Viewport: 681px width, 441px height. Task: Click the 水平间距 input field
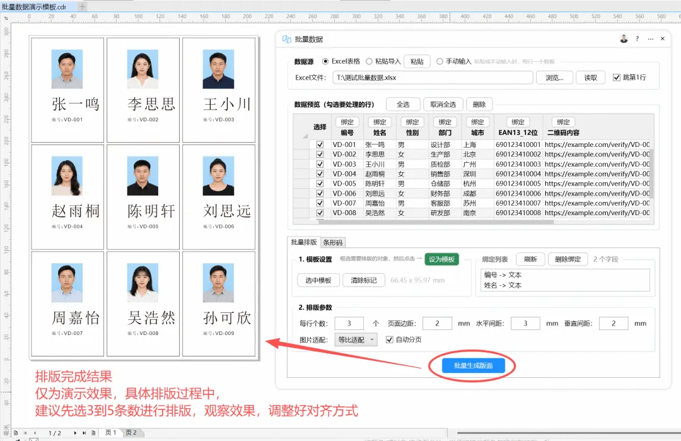[525, 323]
